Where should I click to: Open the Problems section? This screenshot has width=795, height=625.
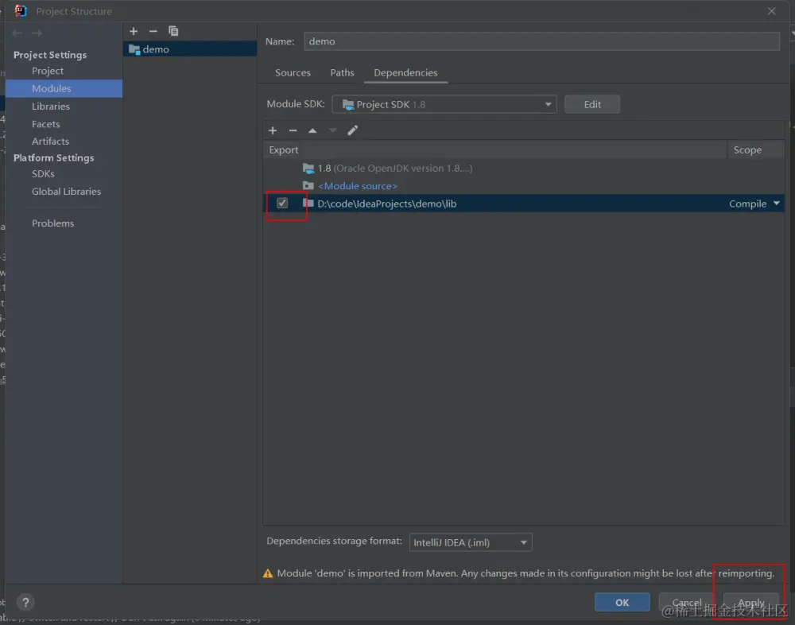point(52,223)
